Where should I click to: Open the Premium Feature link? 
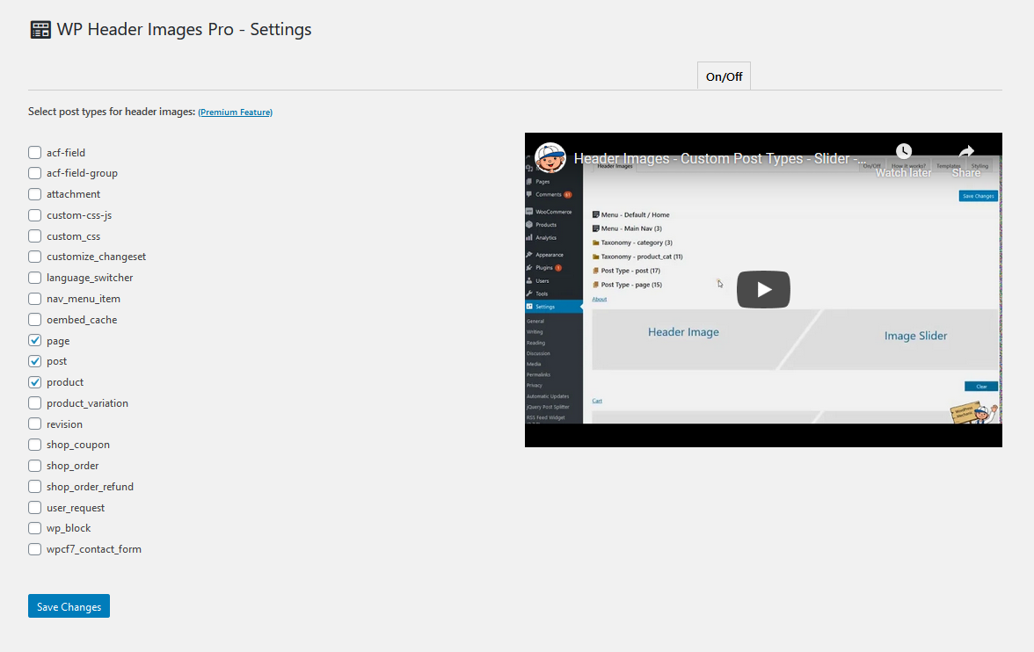(236, 112)
